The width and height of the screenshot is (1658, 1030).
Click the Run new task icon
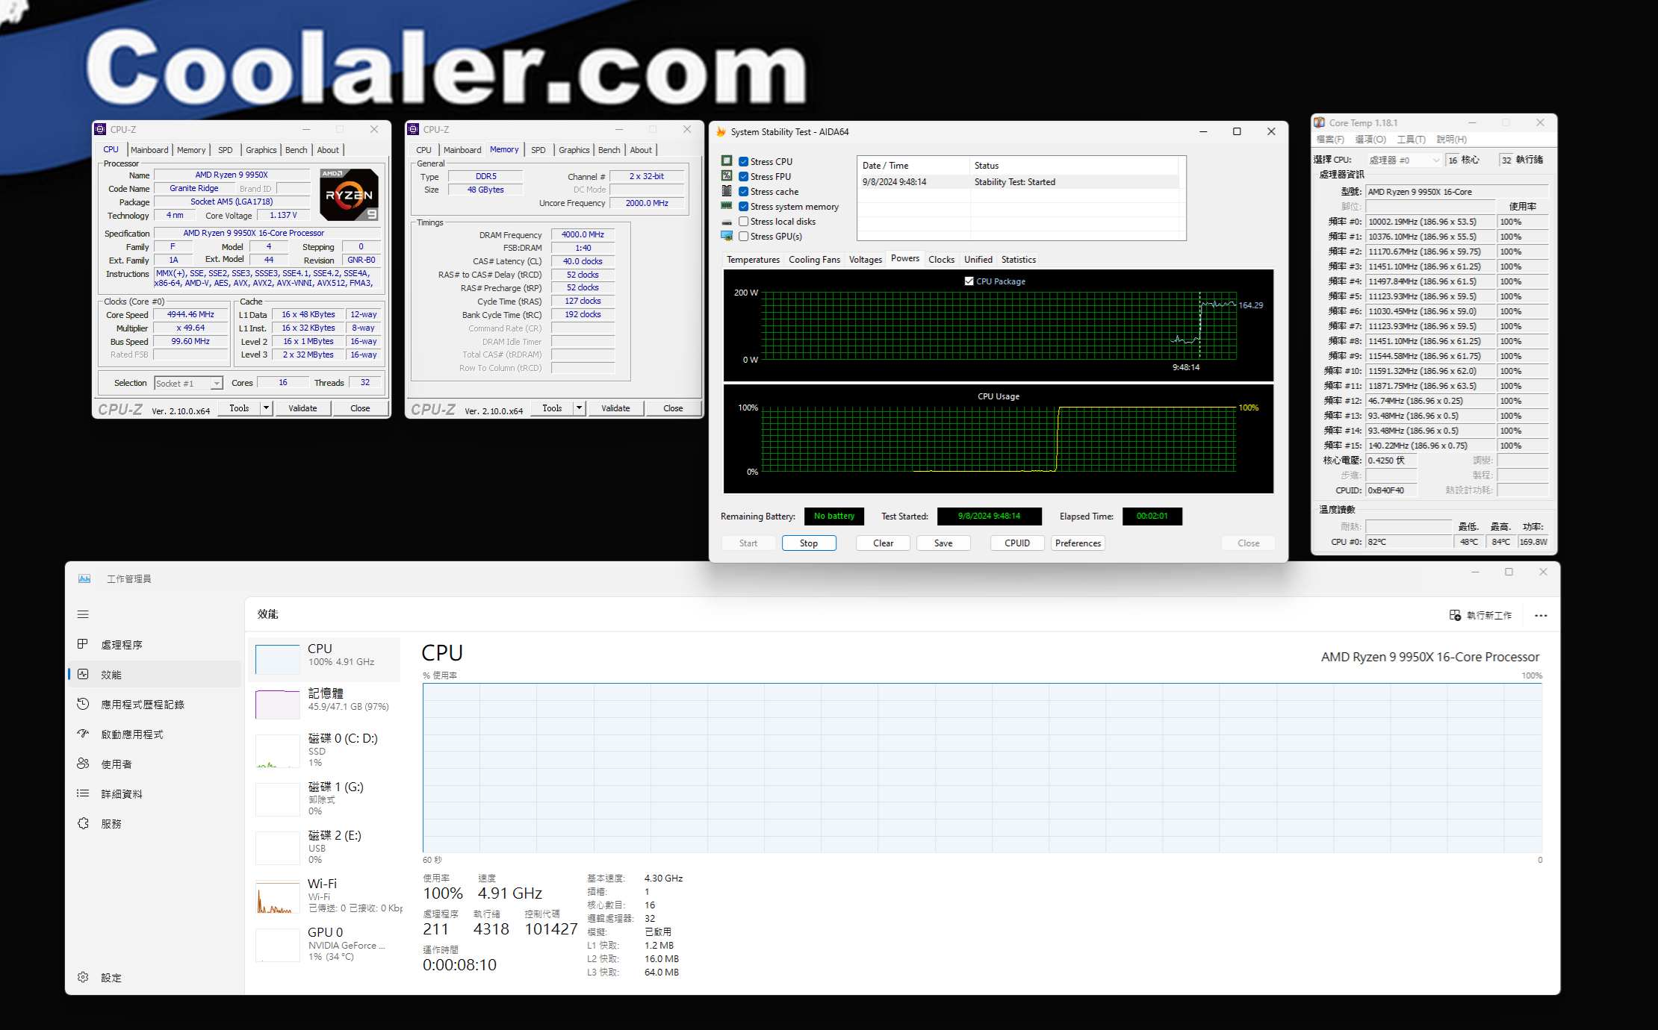1455,615
